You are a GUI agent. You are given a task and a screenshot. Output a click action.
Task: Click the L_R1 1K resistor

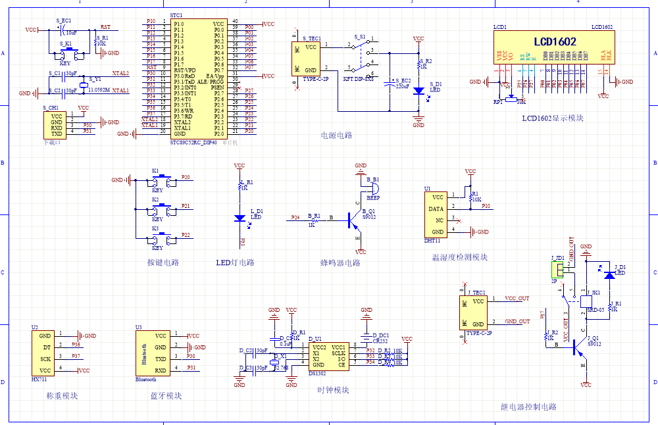(240, 186)
